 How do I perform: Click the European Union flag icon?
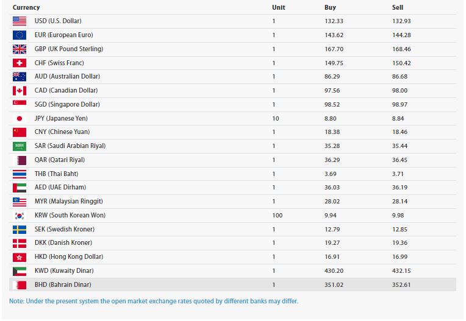click(x=20, y=35)
